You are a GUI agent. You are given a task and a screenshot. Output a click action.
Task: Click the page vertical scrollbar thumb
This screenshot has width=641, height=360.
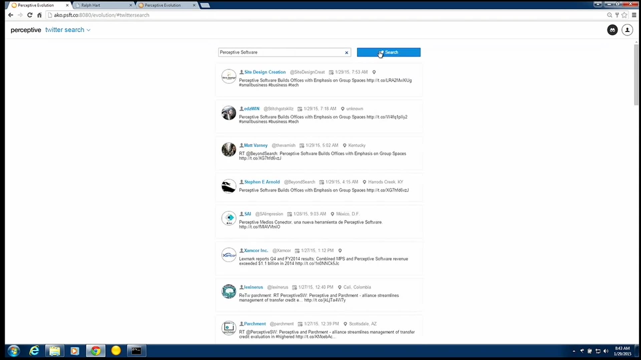point(636,75)
